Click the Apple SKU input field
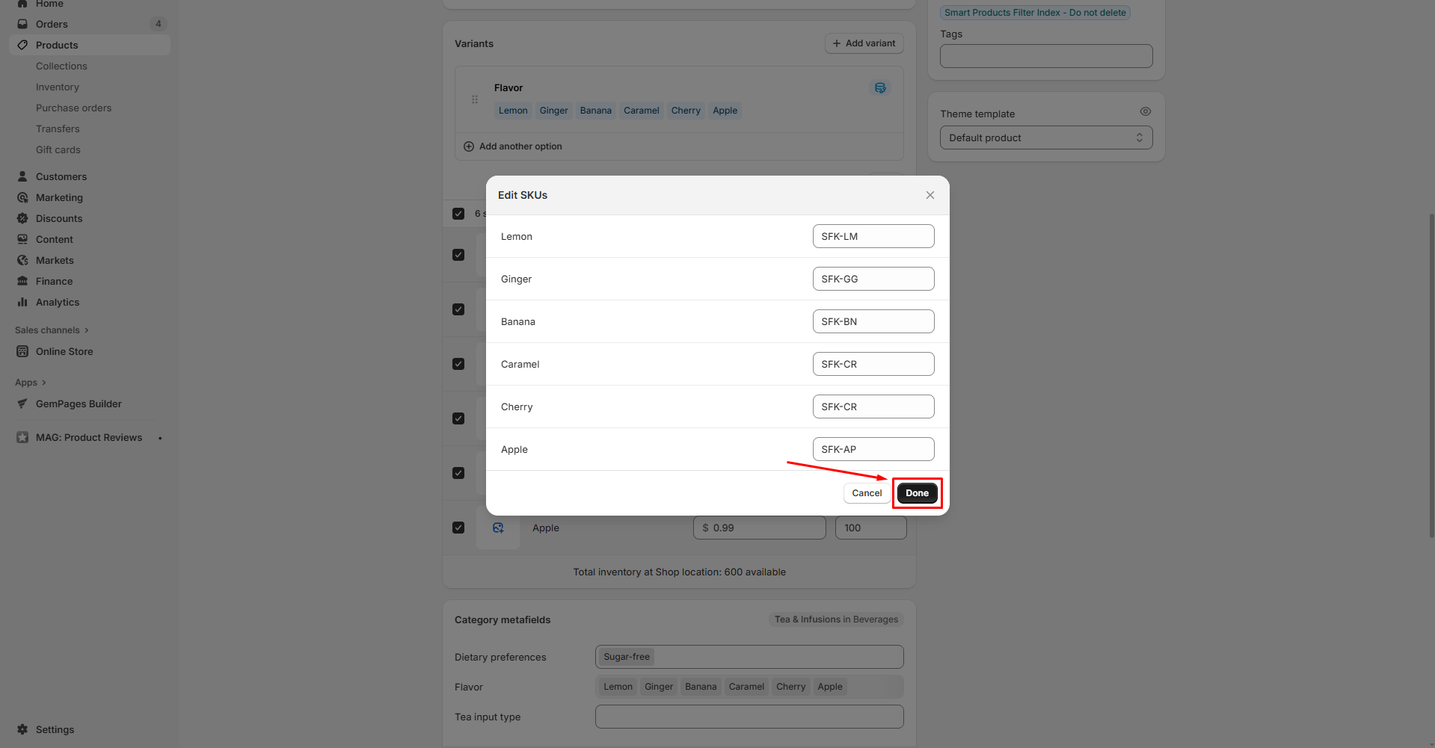This screenshot has height=748, width=1435. pos(873,449)
